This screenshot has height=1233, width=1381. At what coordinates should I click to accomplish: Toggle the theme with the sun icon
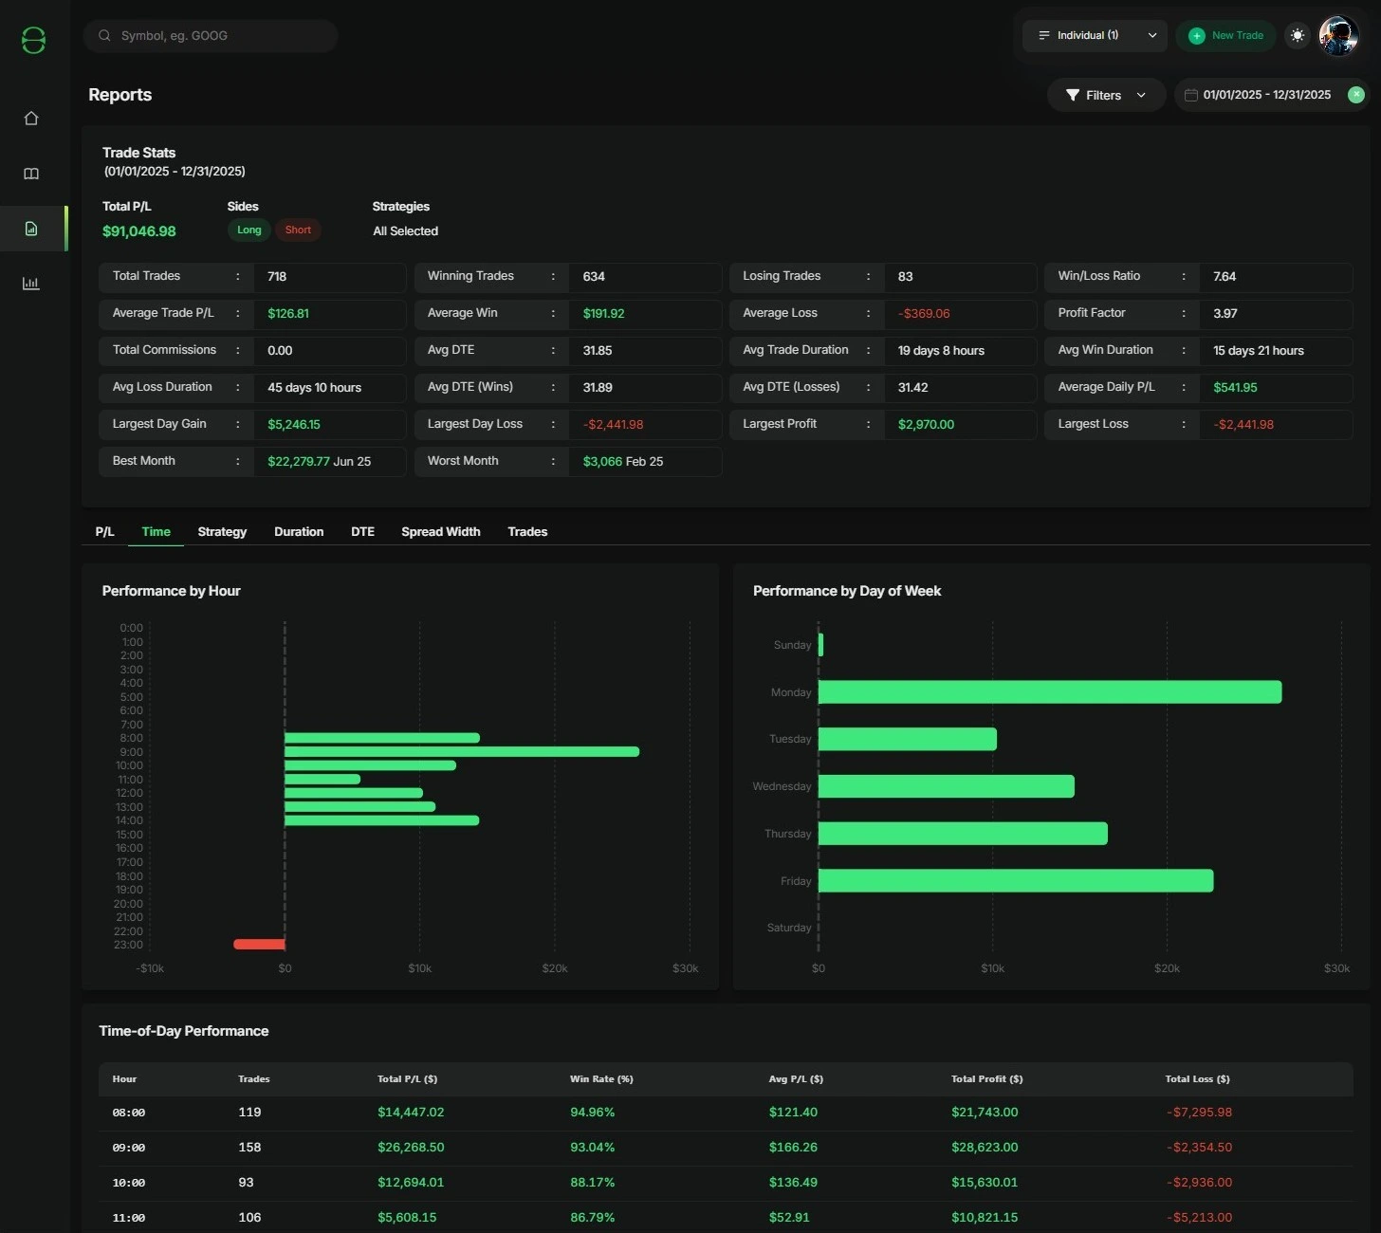click(1298, 35)
